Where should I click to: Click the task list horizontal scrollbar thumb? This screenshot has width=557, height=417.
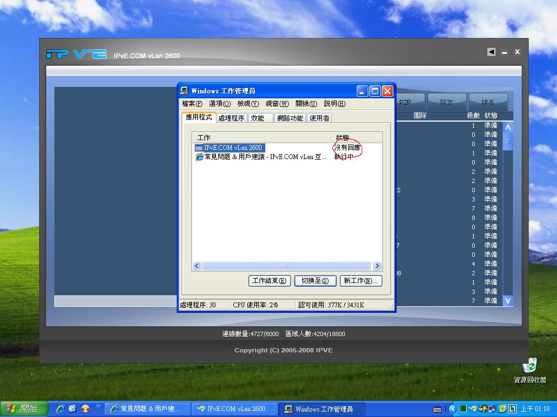(x=286, y=266)
